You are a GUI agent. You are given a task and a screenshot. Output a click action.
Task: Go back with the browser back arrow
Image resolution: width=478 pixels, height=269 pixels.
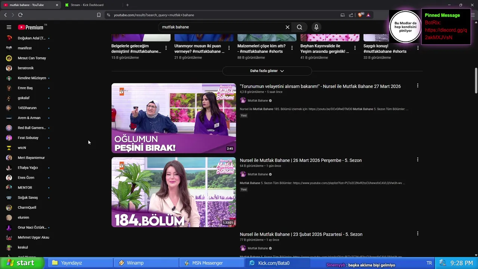pos(5,15)
